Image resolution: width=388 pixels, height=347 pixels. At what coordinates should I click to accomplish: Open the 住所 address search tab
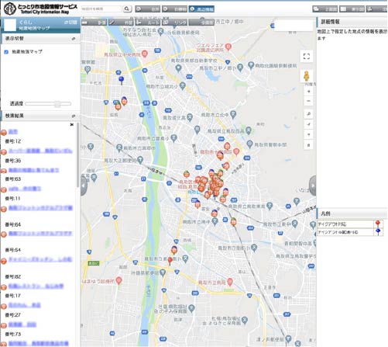point(148,9)
